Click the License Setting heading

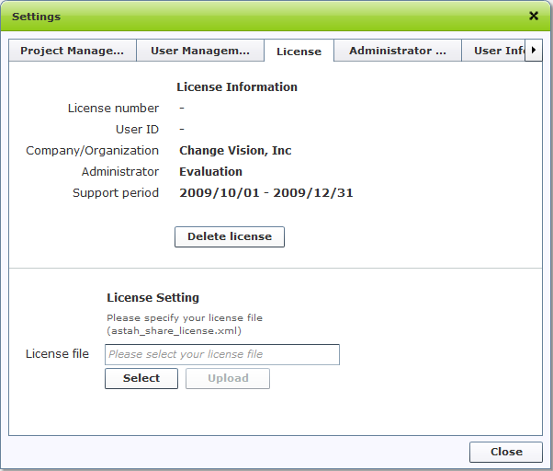153,298
